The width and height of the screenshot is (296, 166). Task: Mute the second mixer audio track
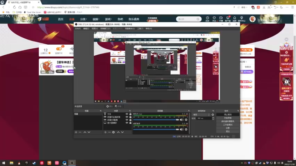(182, 129)
